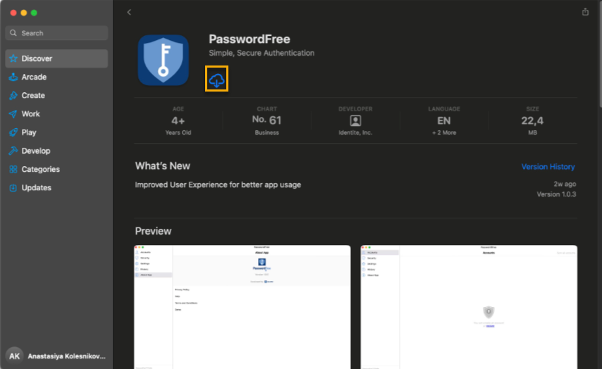Click the language EN +2 More info

[x=444, y=120]
